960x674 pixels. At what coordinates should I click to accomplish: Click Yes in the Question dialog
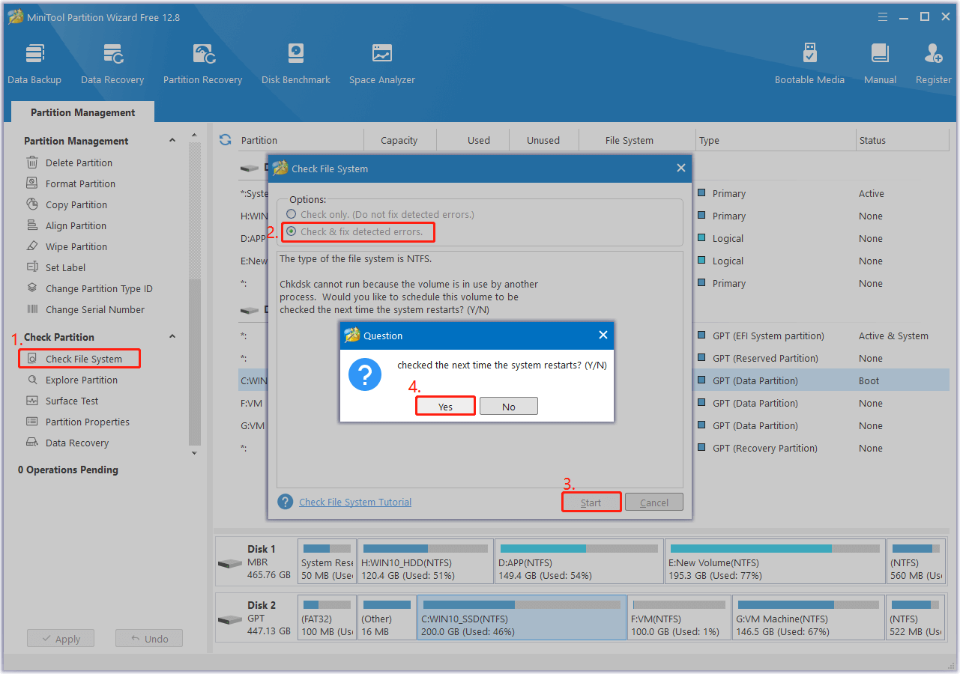point(445,406)
